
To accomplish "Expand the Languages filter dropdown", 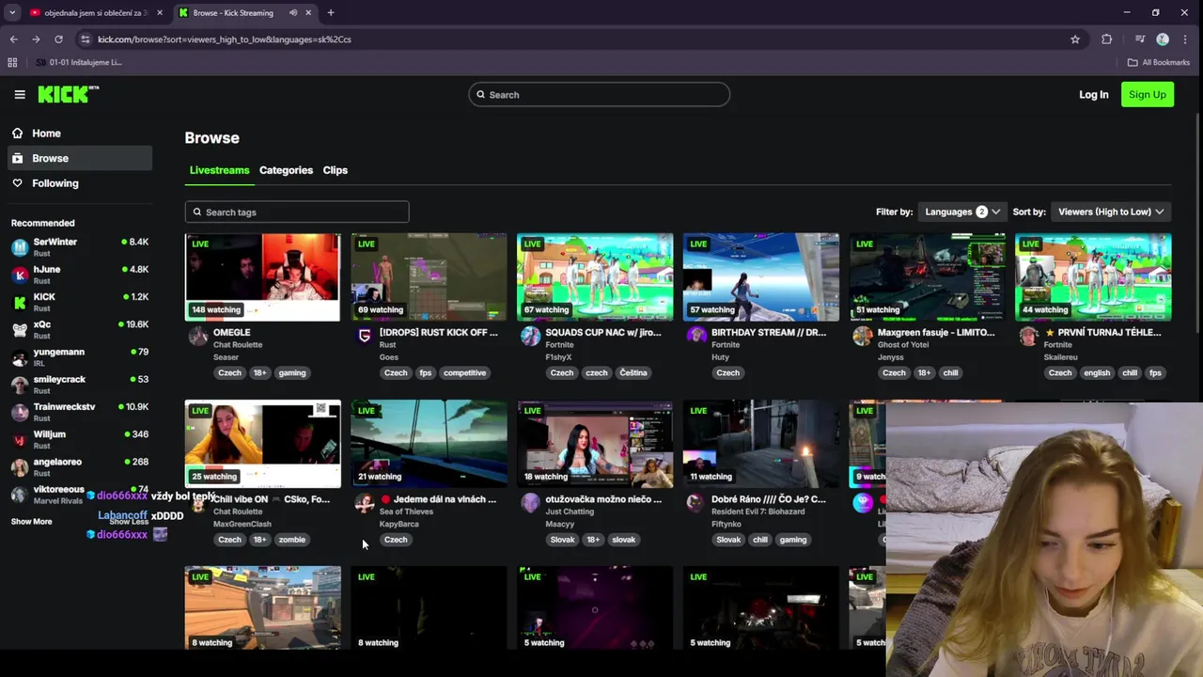I will (x=962, y=212).
